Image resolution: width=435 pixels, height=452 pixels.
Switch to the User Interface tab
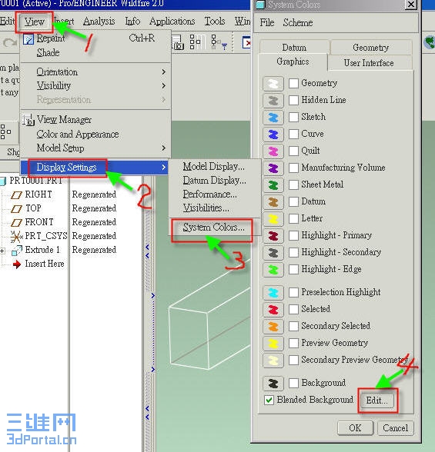click(369, 63)
